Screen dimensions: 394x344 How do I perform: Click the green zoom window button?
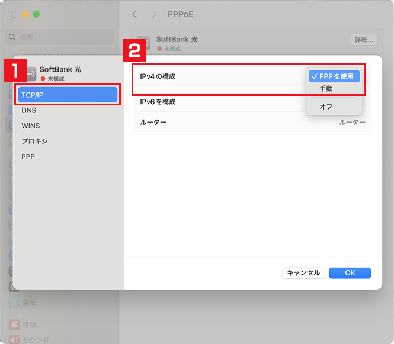coord(36,14)
